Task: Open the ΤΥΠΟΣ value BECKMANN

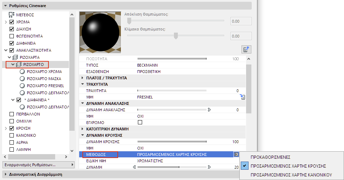Action: [147, 65]
